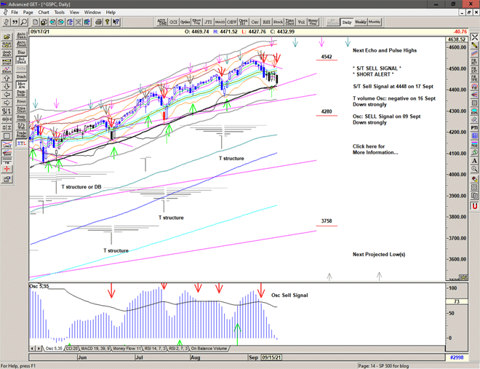Select the Monthly timeframe button

(375, 22)
